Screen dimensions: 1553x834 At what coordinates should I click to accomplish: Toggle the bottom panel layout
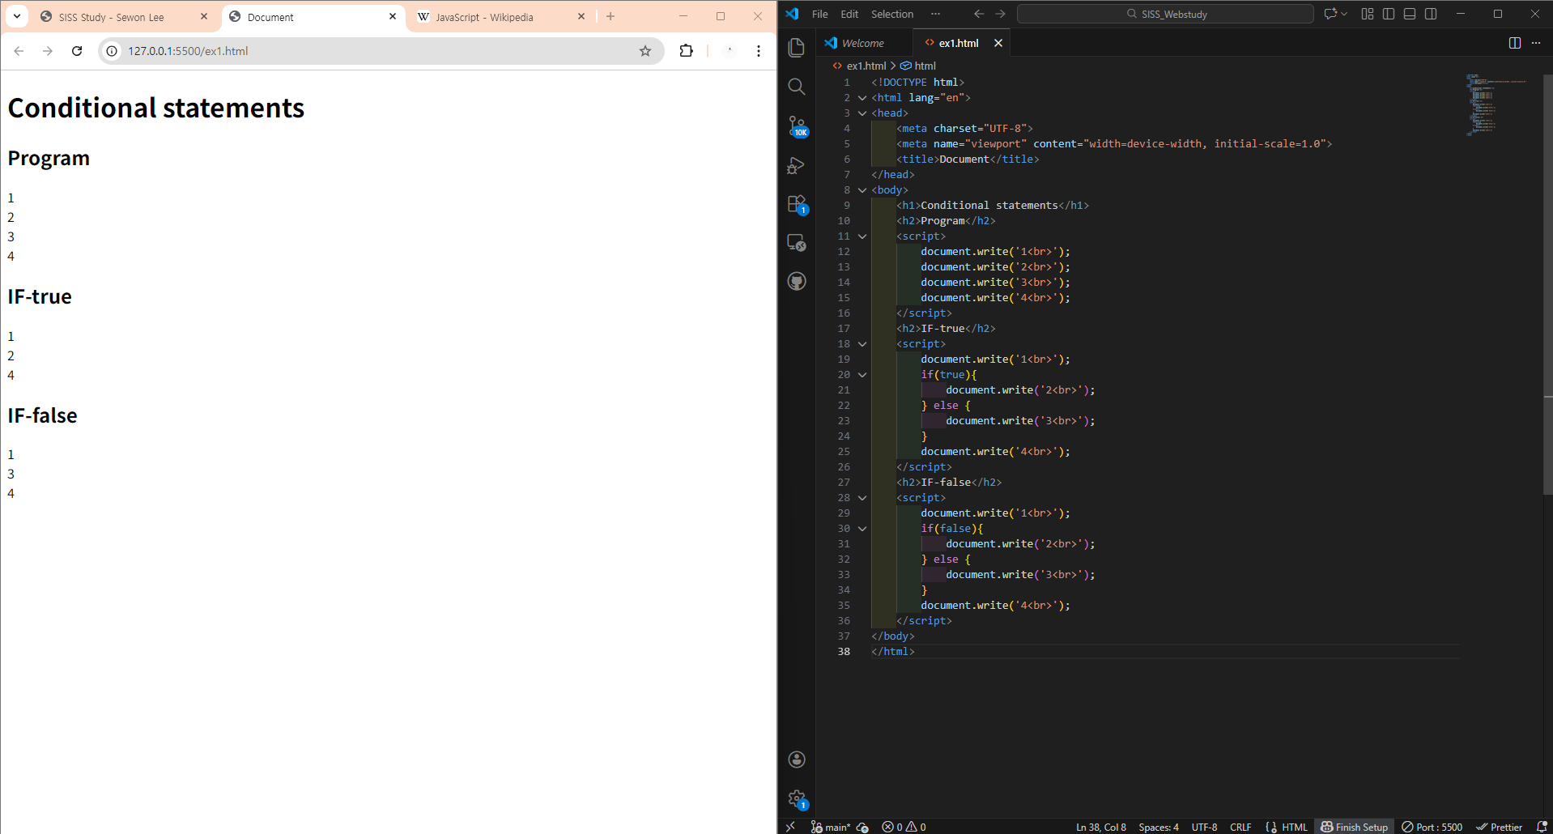[1410, 14]
